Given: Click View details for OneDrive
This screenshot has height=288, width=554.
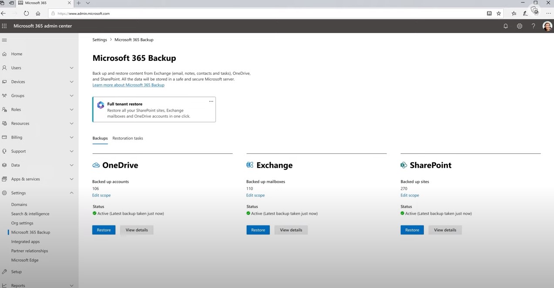Looking at the screenshot, I should click(x=137, y=230).
